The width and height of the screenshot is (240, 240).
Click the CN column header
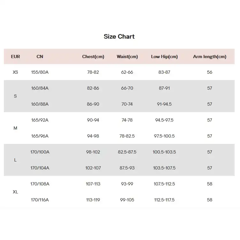(40, 56)
